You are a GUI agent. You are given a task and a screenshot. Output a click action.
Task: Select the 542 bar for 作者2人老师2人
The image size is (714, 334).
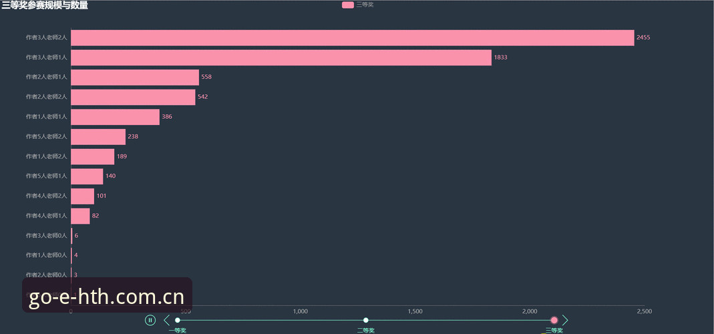[133, 97]
